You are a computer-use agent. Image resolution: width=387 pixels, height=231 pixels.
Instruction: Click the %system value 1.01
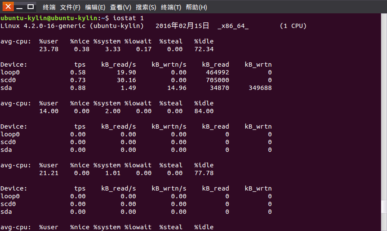tap(113, 173)
